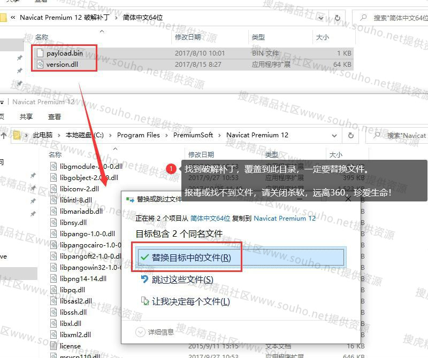Select libgmodule dll file icon
This screenshot has height=358, width=428.
click(54, 166)
